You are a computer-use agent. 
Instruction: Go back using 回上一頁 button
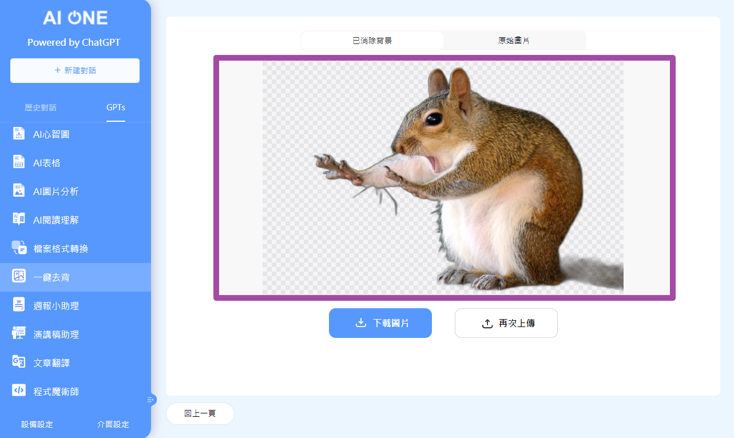click(200, 413)
